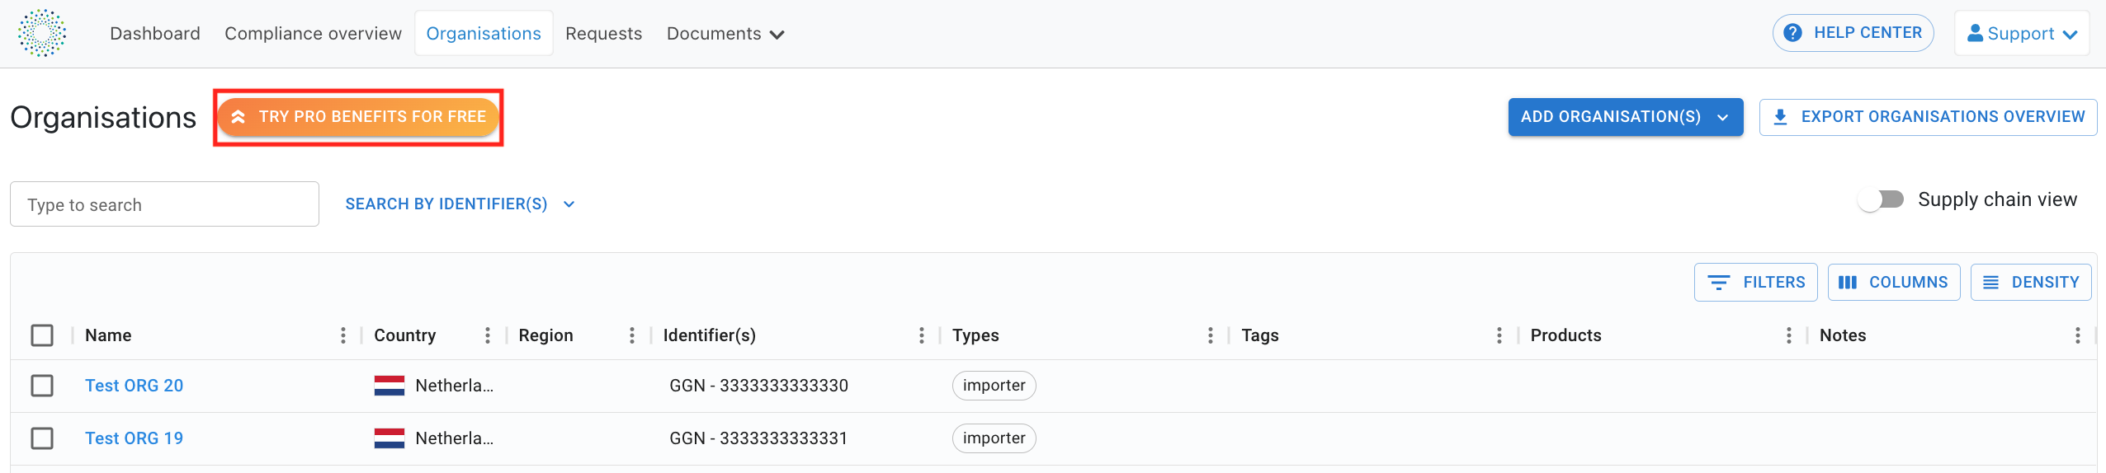Open the Columns chooser button
The image size is (2106, 473).
[x=1894, y=283]
